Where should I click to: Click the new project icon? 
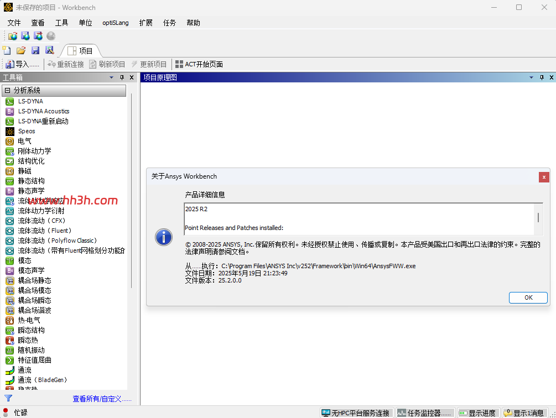pos(7,50)
